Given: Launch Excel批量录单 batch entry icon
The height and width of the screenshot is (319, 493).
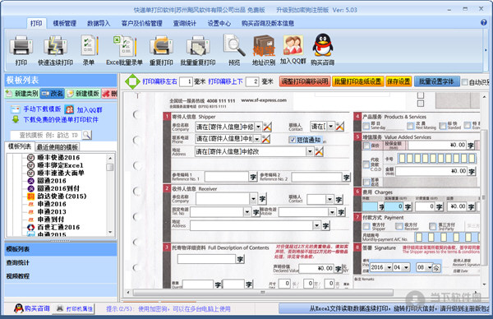Looking at the screenshot, I should [x=124, y=50].
